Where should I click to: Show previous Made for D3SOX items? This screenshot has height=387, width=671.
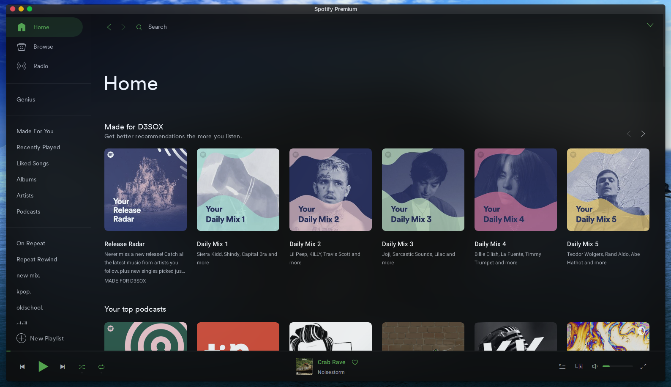pos(629,134)
